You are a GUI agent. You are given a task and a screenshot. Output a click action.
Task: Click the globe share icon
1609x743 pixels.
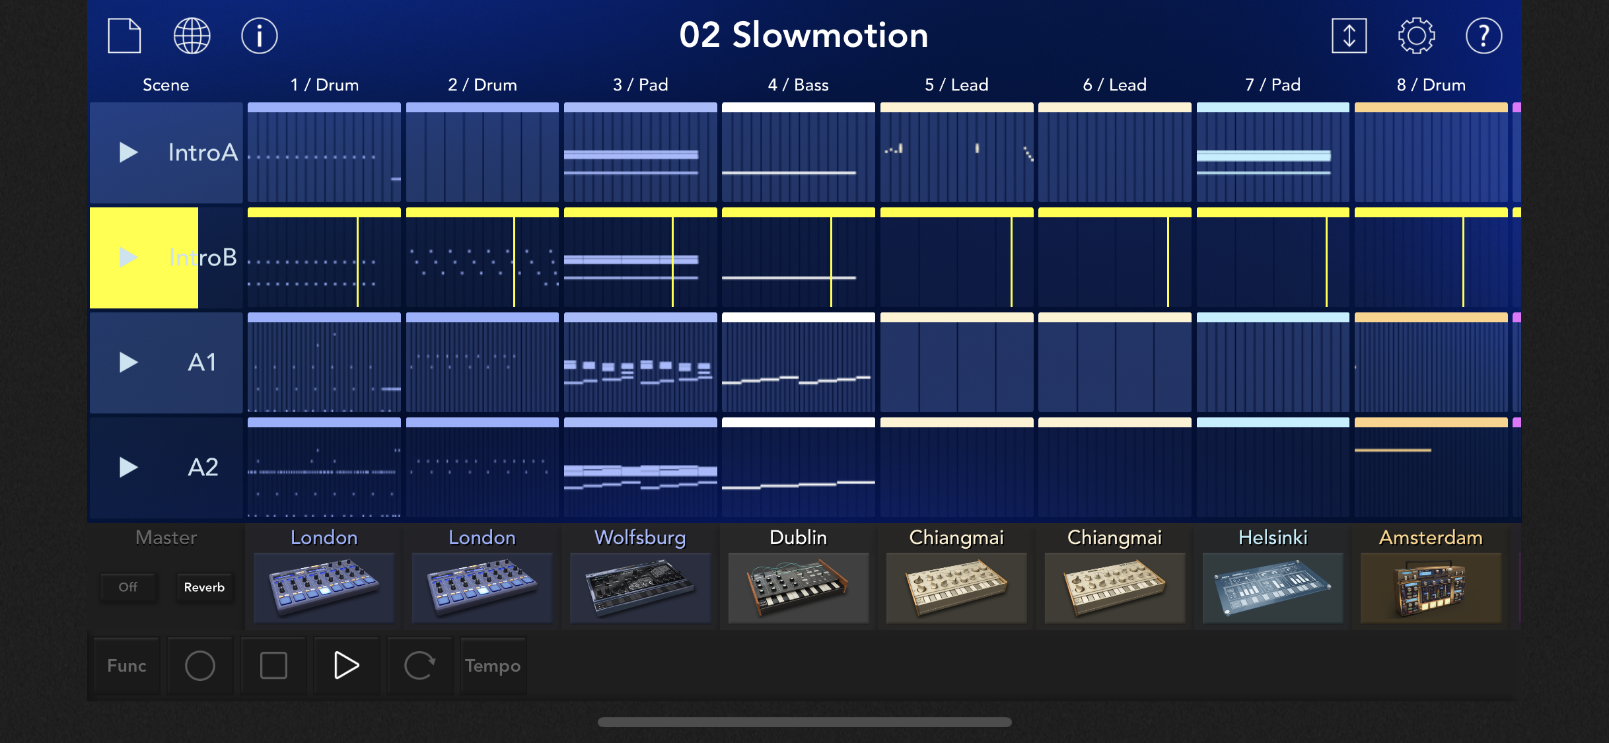[192, 36]
